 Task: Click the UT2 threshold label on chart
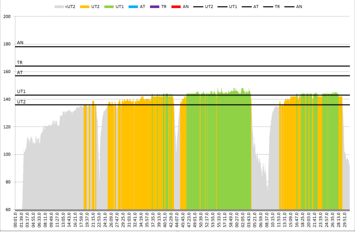point(21,101)
